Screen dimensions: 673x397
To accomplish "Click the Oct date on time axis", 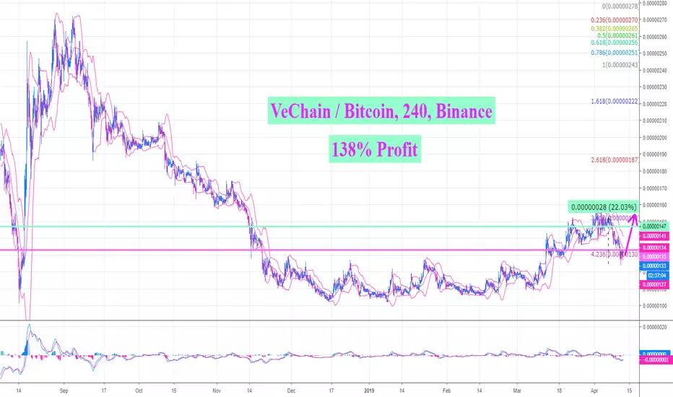I will tap(139, 391).
